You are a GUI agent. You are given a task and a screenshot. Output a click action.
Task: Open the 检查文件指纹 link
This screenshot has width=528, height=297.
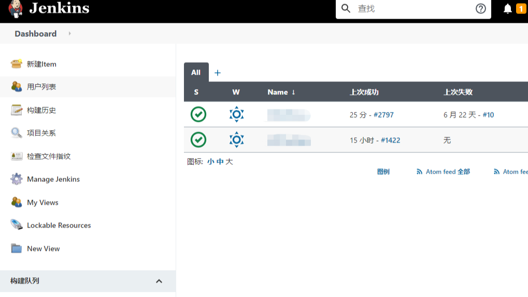click(49, 156)
